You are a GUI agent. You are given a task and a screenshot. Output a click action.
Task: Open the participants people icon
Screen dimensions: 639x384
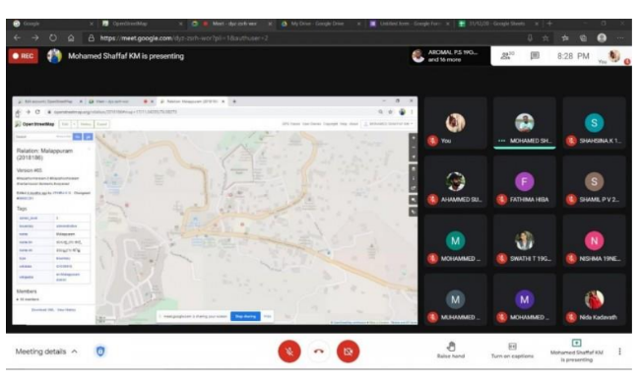click(x=507, y=56)
